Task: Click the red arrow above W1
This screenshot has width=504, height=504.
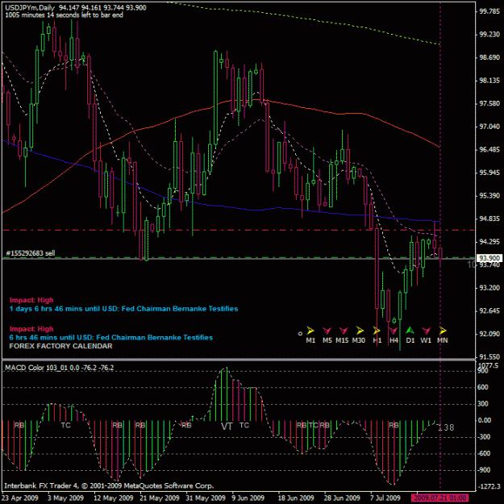Action: tap(427, 331)
